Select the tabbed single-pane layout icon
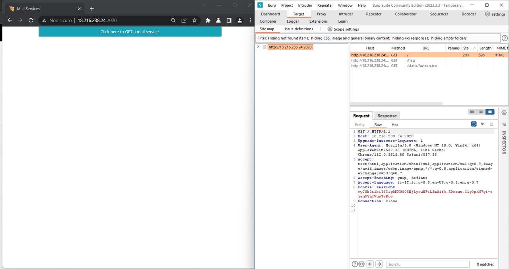Screen dimensions: 509x269 490,112
